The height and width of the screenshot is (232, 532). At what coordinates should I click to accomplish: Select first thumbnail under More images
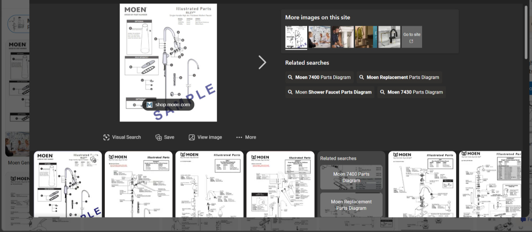(x=296, y=37)
